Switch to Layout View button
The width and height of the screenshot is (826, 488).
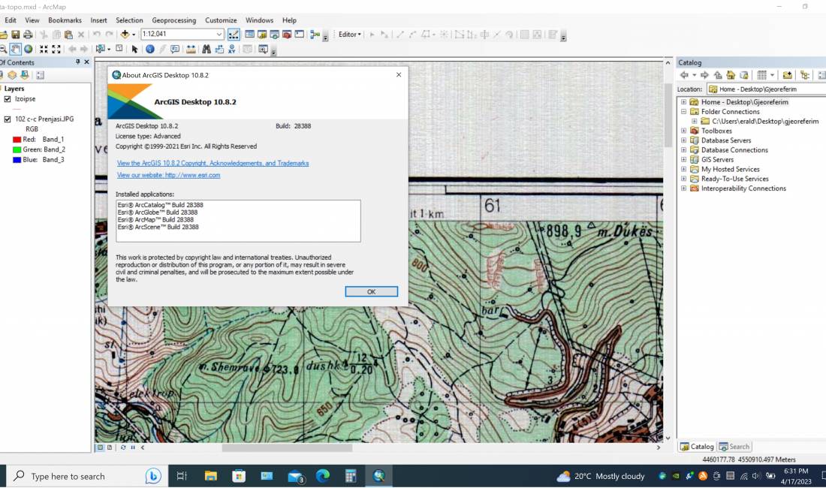pos(110,447)
